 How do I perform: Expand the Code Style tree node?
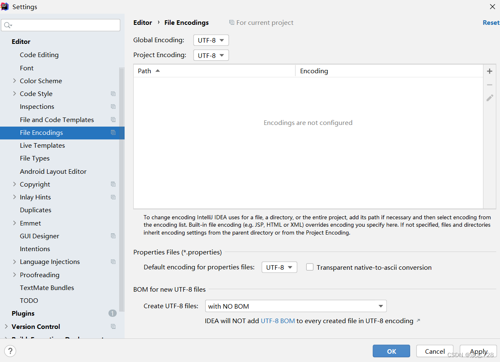click(14, 93)
